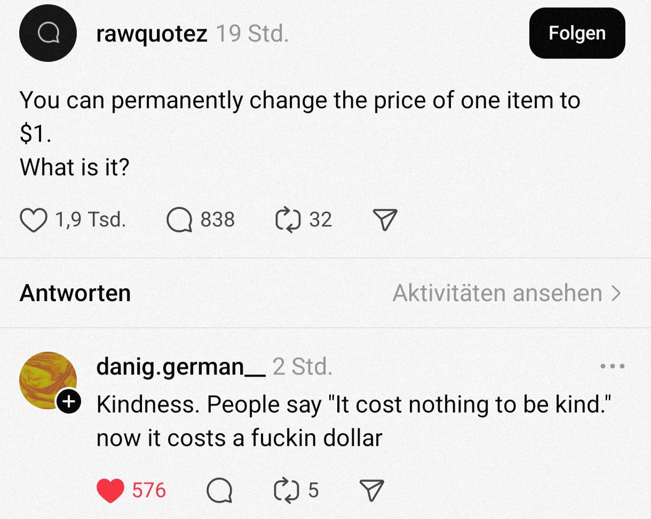Share danig.german__'s reply via send icon
This screenshot has width=651, height=519.
371,490
